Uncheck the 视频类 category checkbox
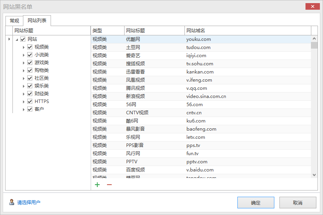The width and height of the screenshot is (323, 215). [30, 47]
